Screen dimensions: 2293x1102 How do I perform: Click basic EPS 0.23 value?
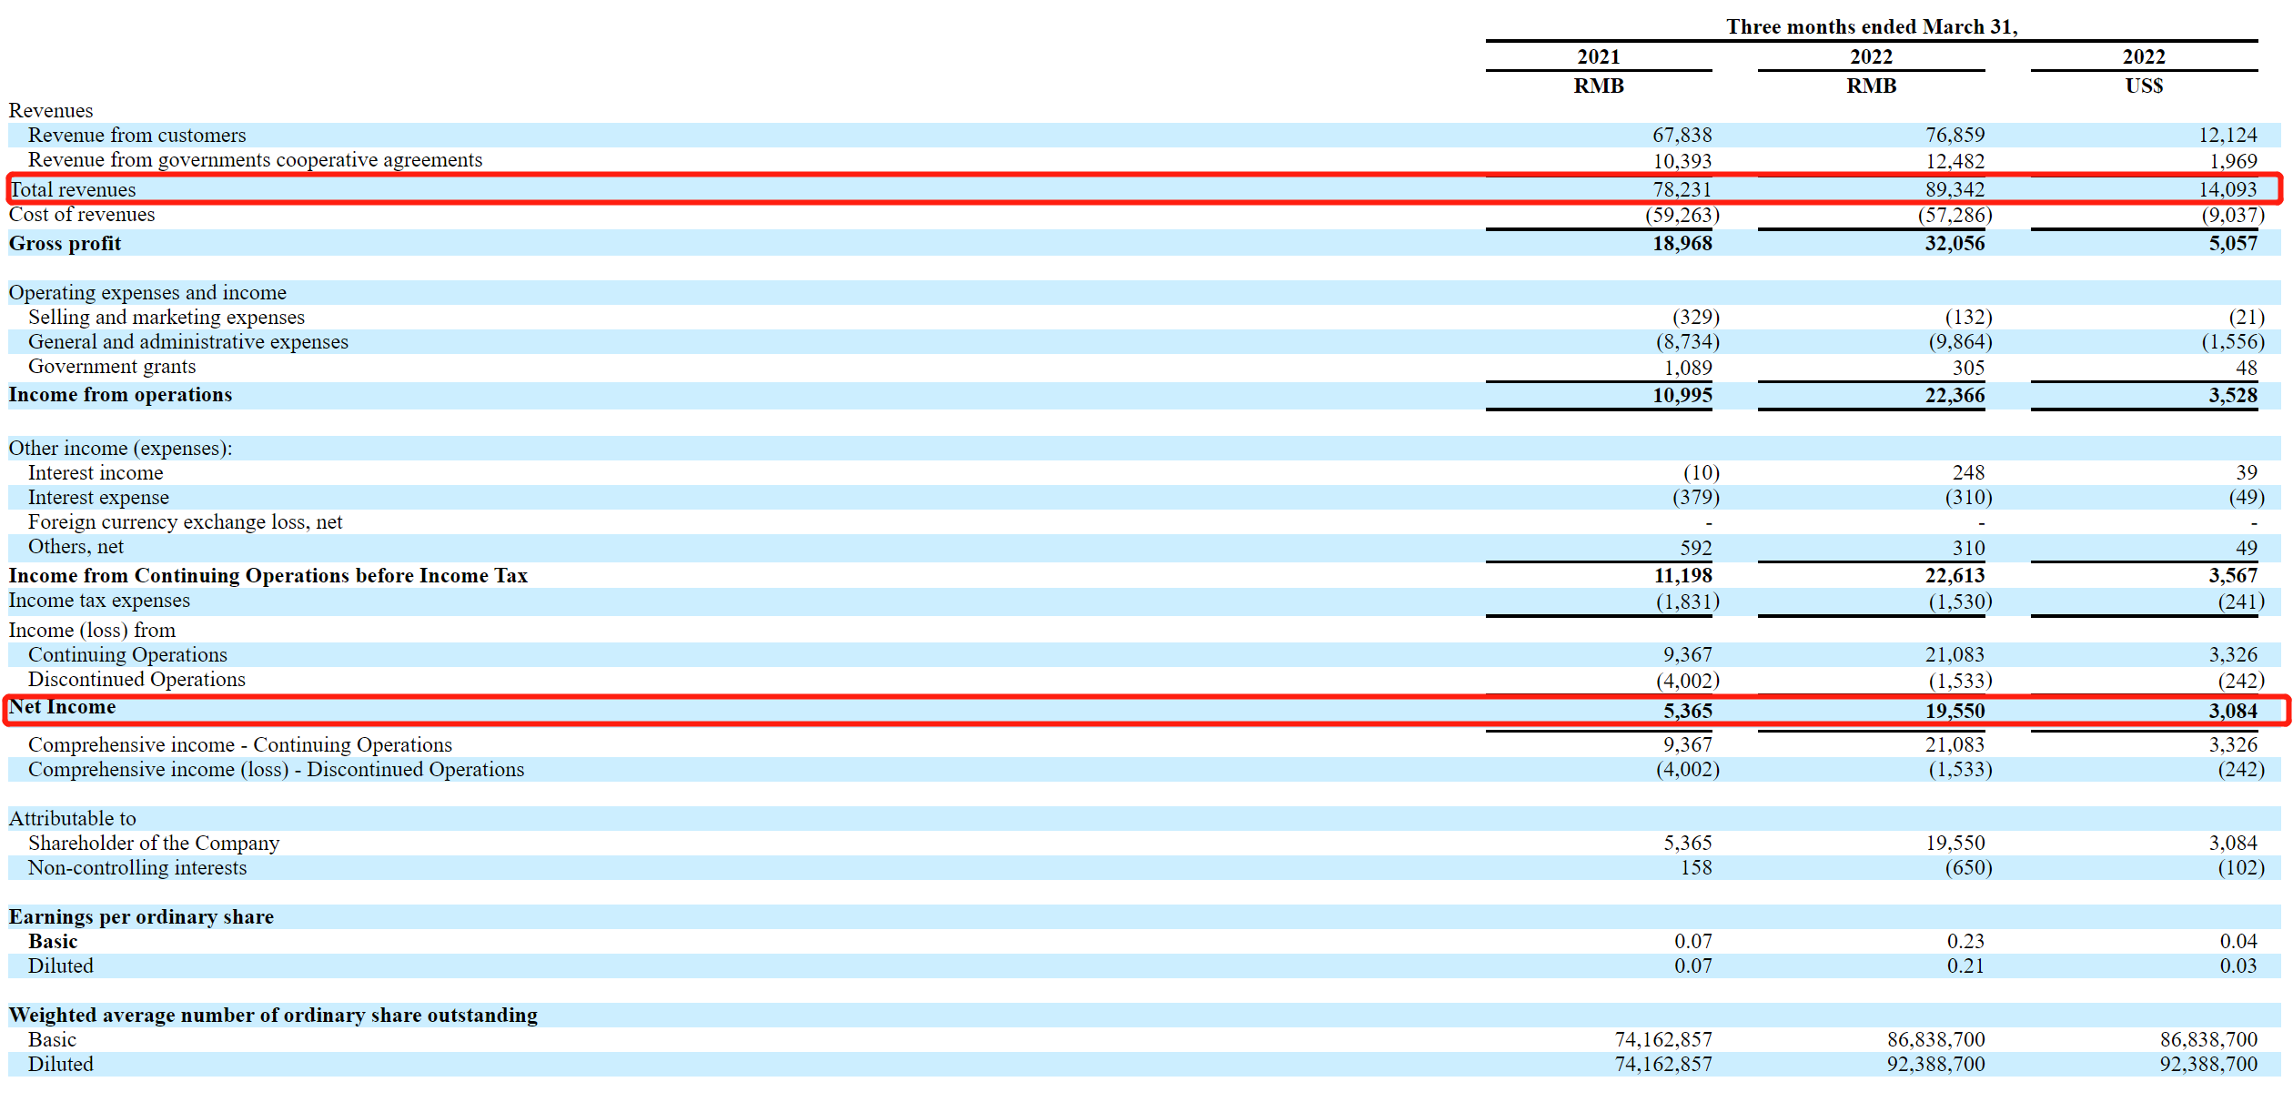[x=1965, y=942]
